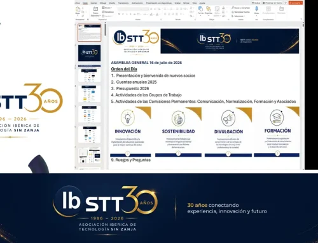Toggle Italic (K) formatting

[123, 14]
